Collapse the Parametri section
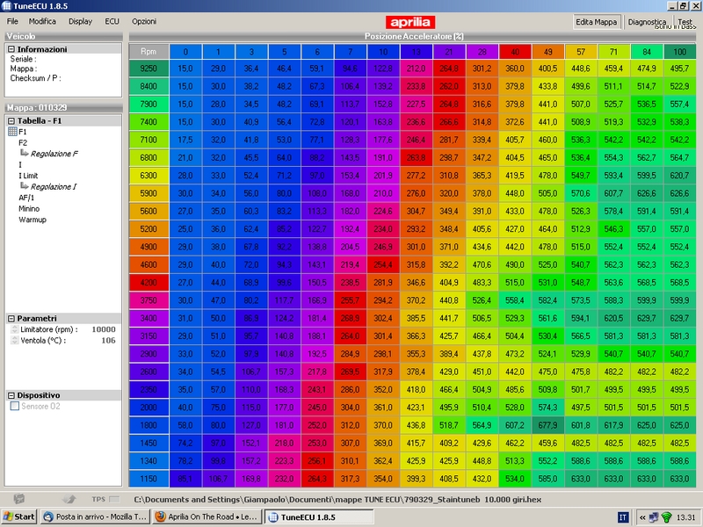 [11, 319]
